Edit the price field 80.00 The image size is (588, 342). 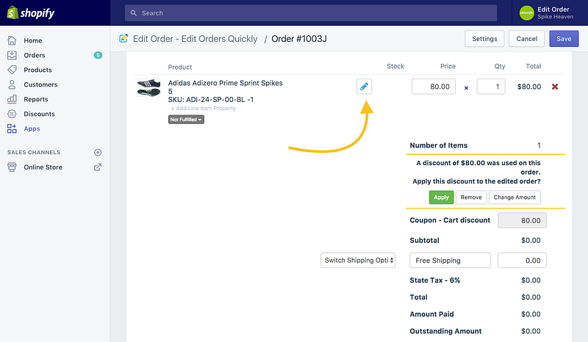(433, 87)
